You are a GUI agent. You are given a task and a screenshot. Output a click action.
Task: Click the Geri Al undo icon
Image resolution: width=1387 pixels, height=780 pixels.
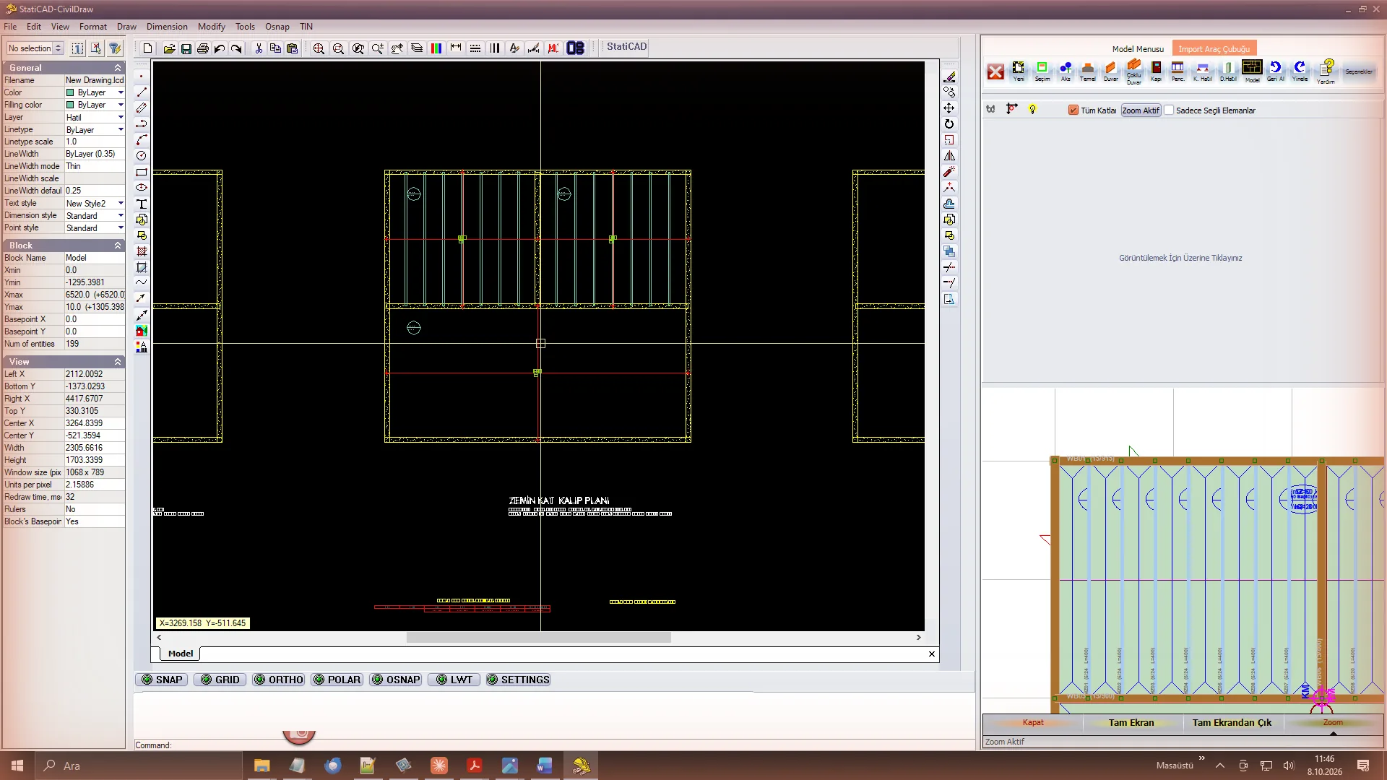tap(1276, 70)
